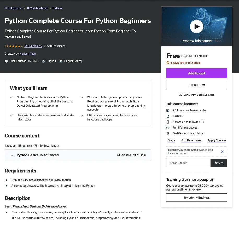Click Apply Coupon link
This screenshot has height=225, width=239.
click(217, 140)
